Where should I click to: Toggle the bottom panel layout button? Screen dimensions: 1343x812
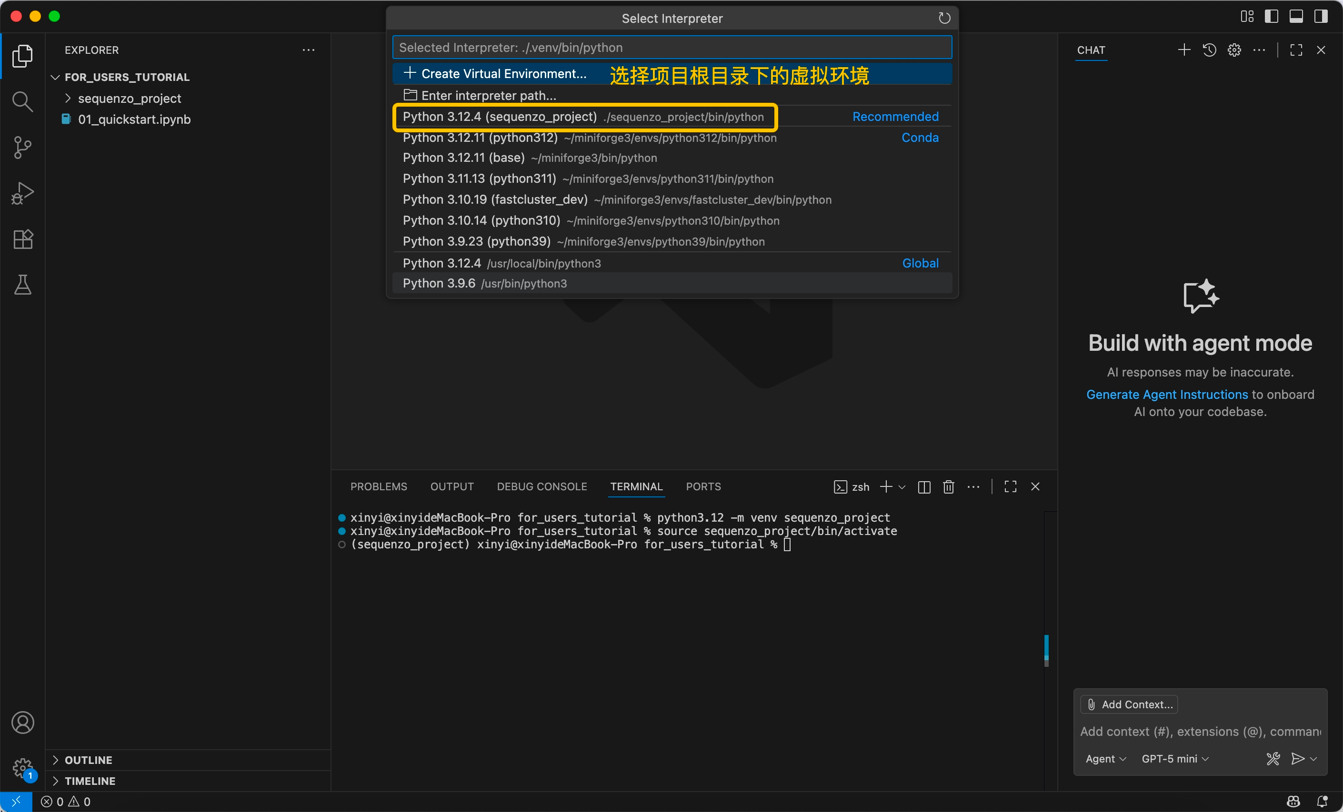1296,16
